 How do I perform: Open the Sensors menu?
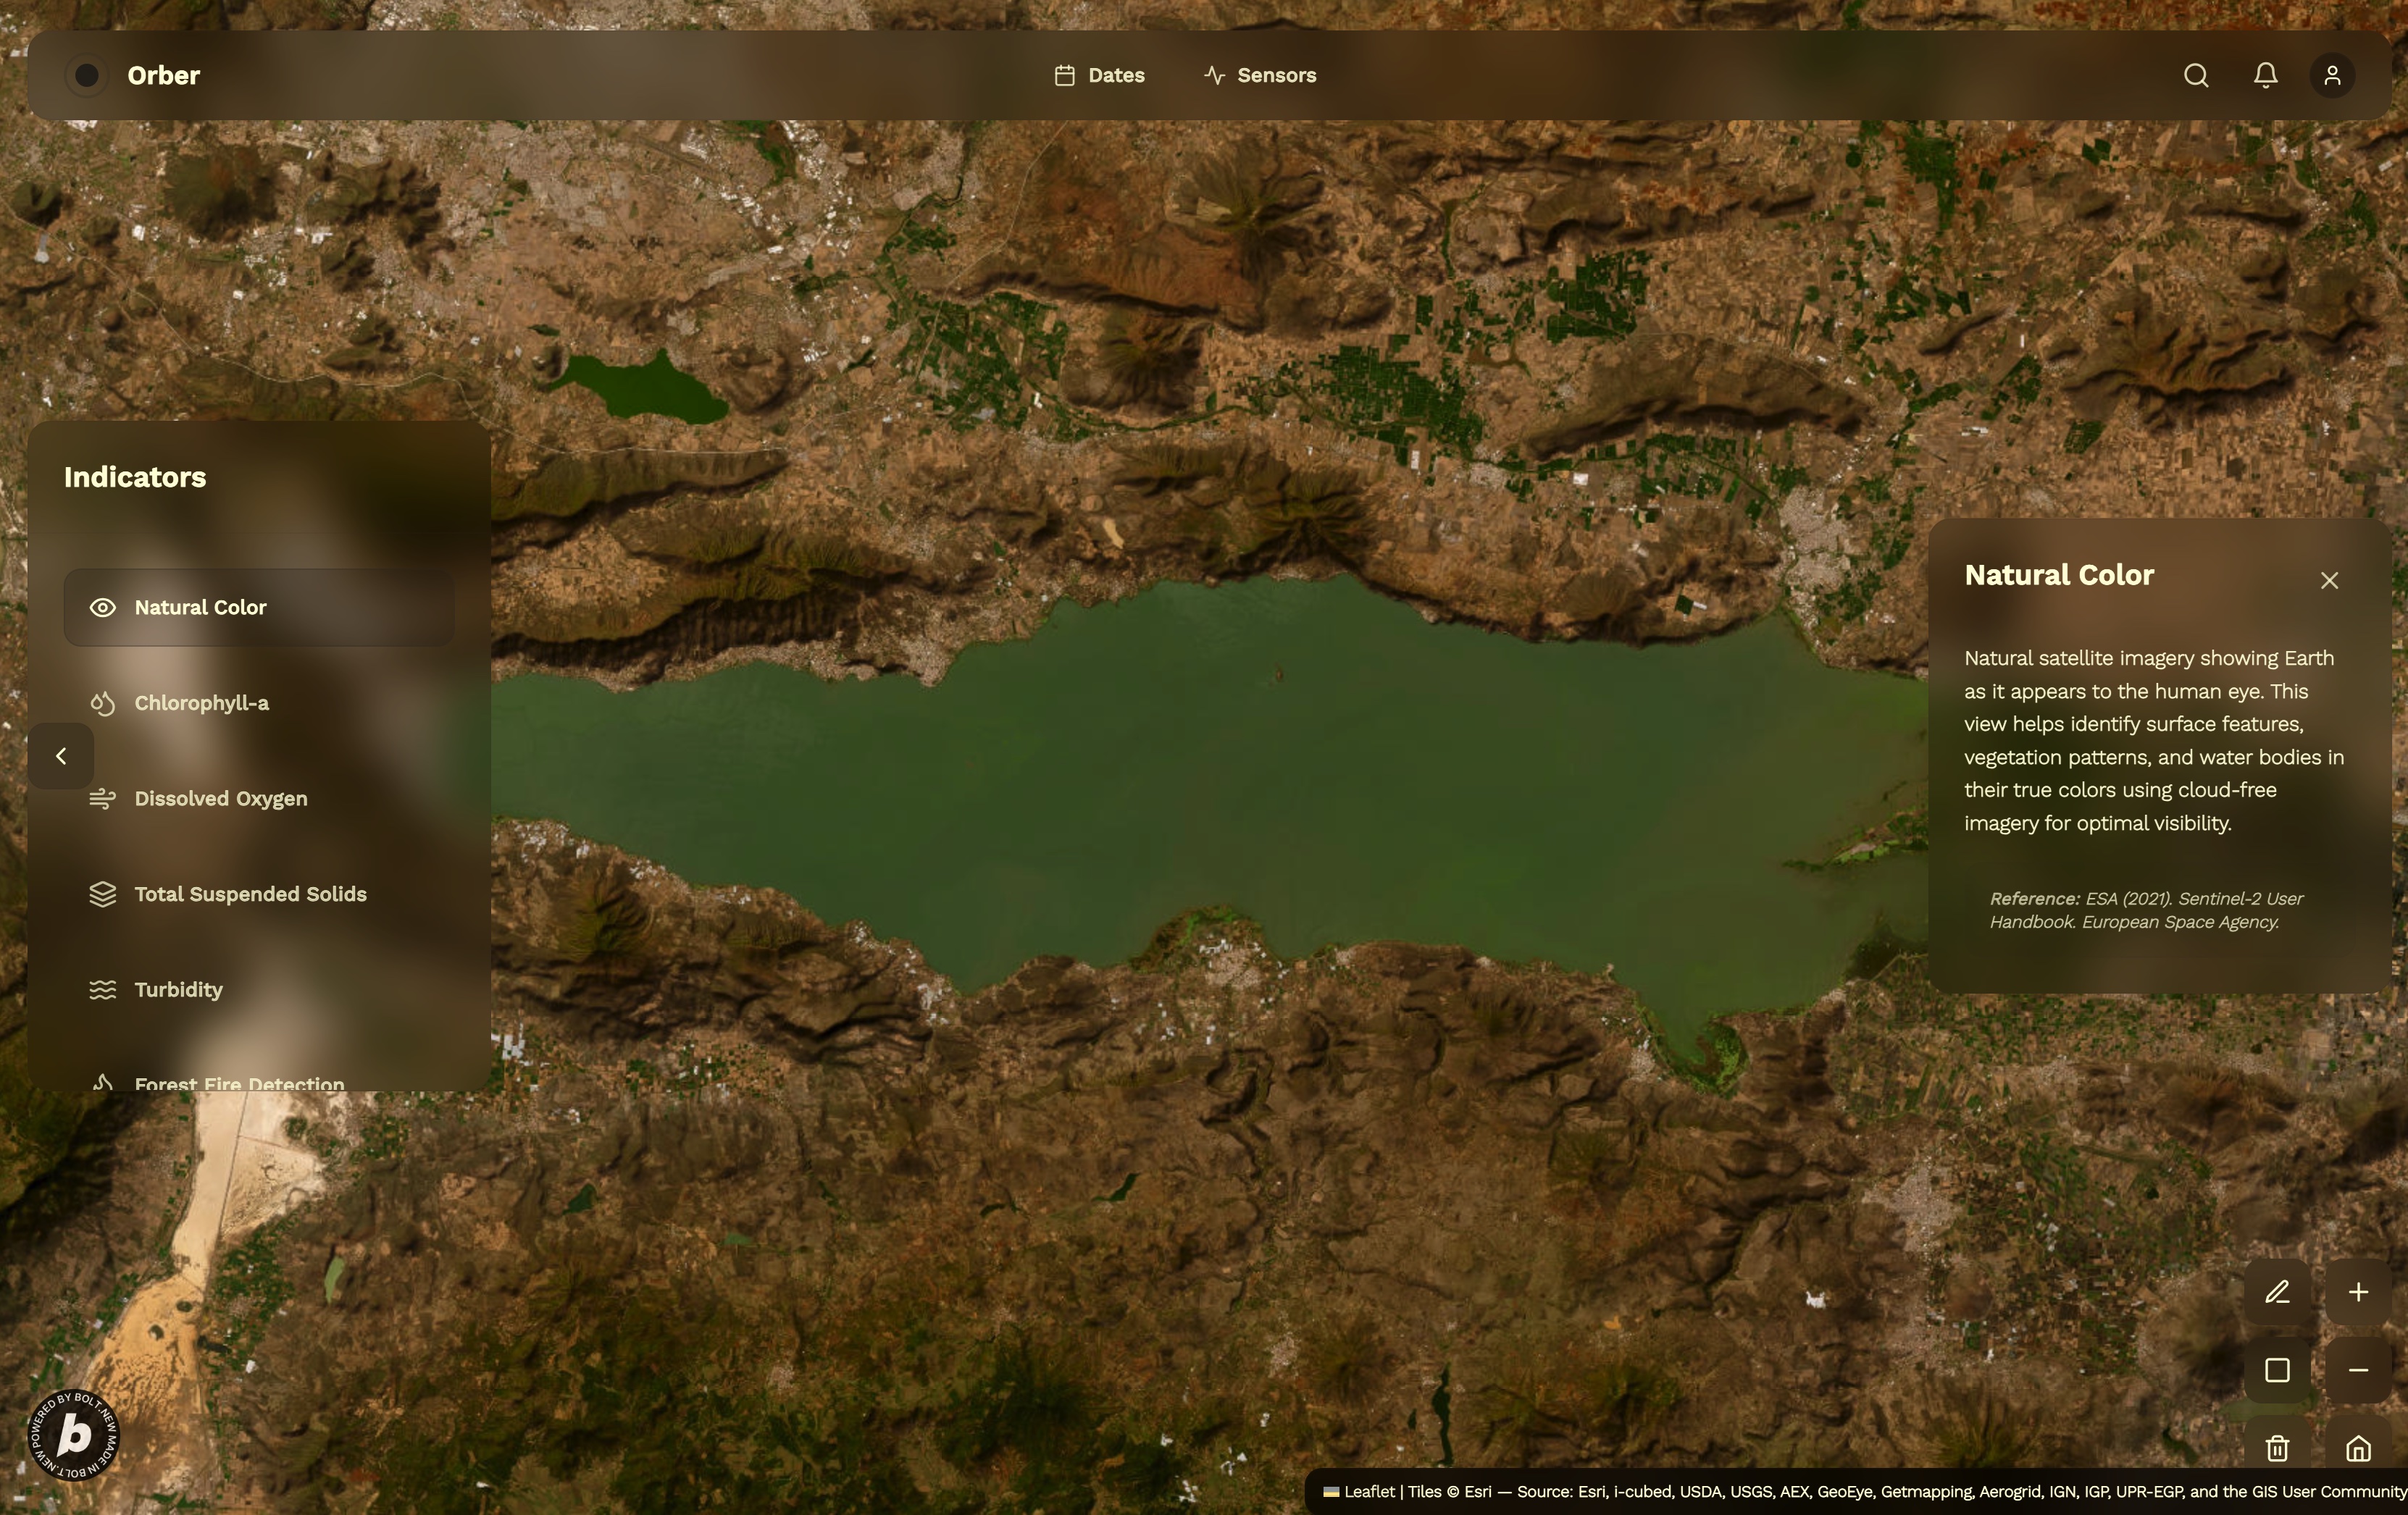(1260, 76)
